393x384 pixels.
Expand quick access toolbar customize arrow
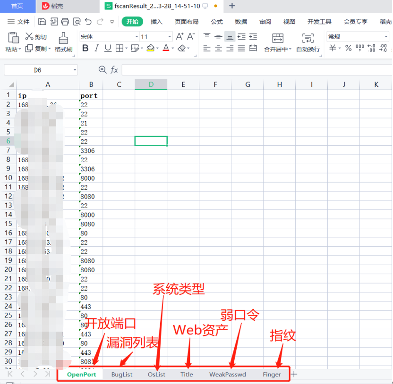pyautogui.click(x=112, y=22)
